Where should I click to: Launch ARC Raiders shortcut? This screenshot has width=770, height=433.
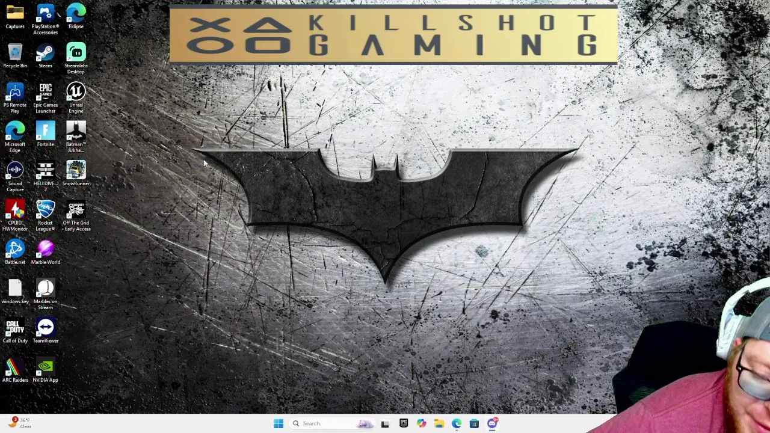[15, 370]
